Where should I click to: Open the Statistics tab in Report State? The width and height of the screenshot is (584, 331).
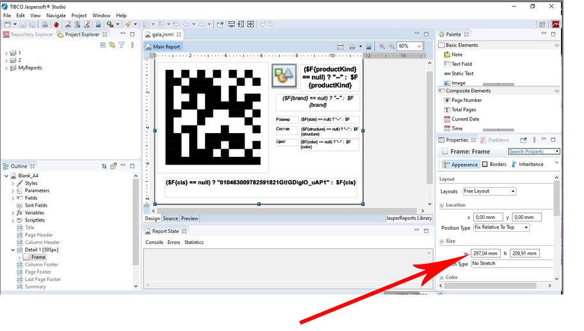193,243
